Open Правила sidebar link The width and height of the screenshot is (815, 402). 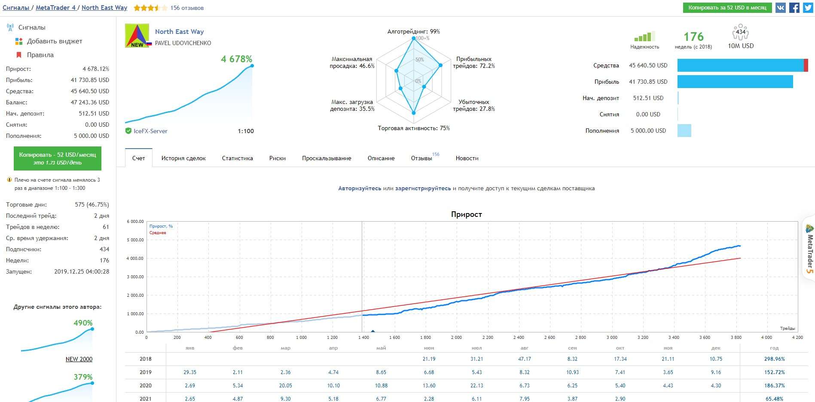pyautogui.click(x=40, y=55)
